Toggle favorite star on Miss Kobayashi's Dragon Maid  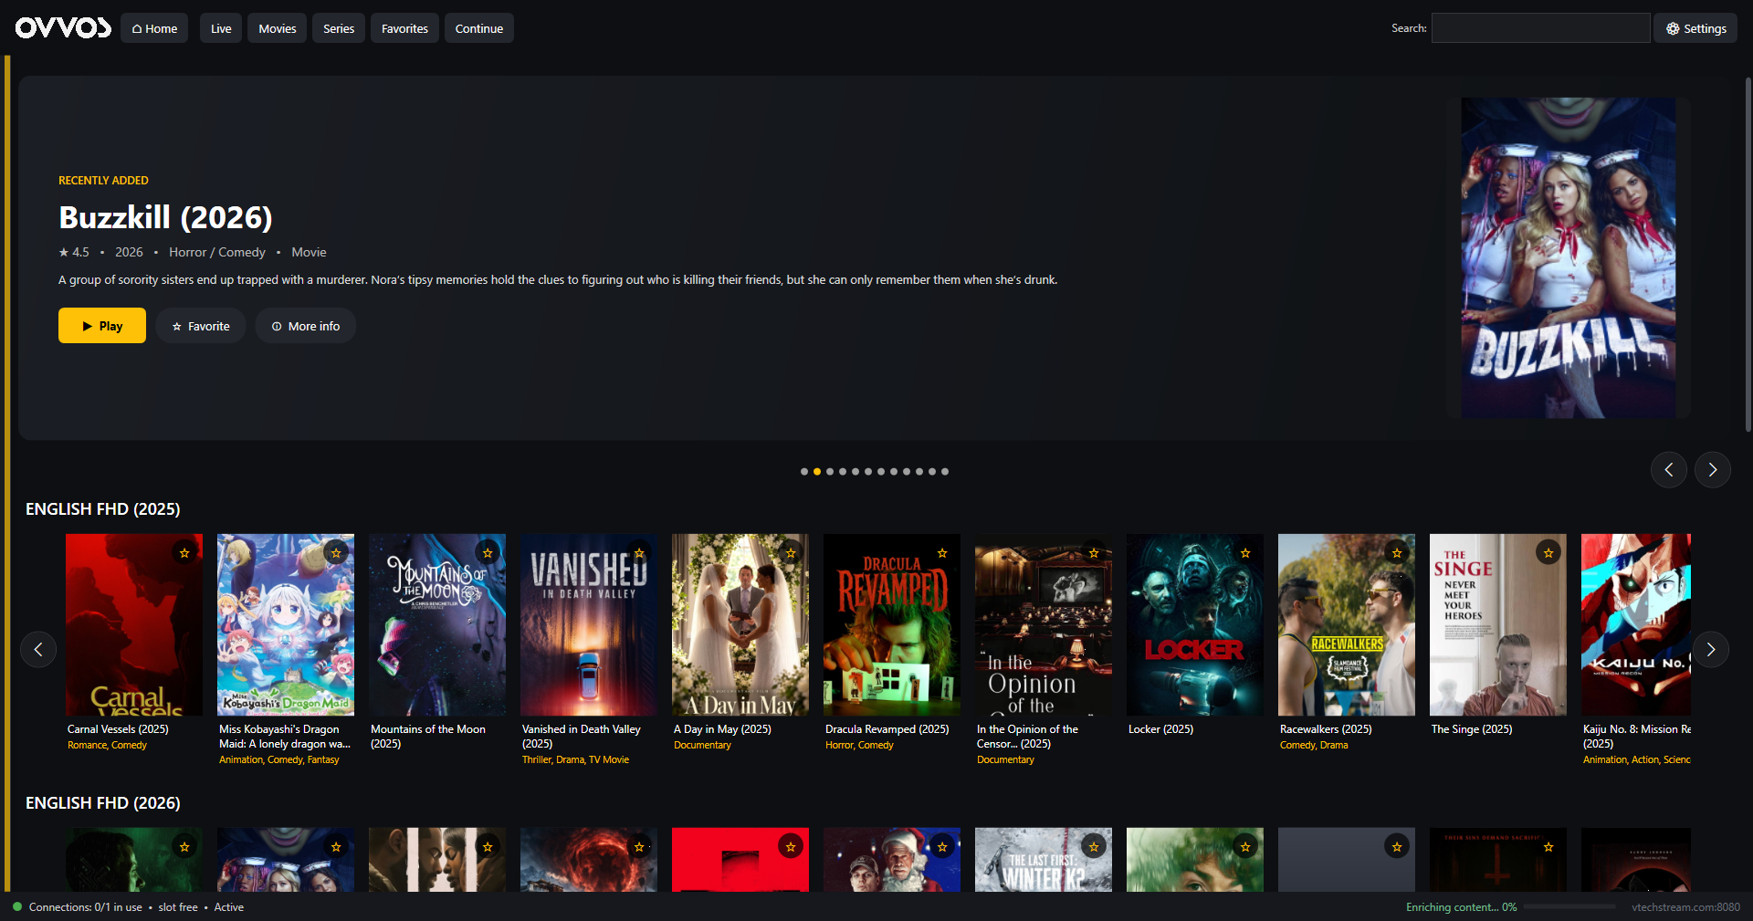pos(336,553)
